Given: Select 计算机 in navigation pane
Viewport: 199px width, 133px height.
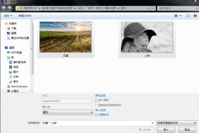Looking at the screenshot, I should (13, 91).
